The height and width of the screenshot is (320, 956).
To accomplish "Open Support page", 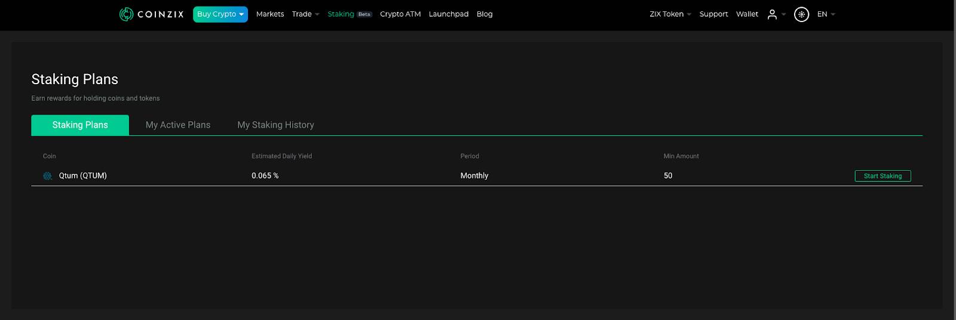I will (x=713, y=14).
